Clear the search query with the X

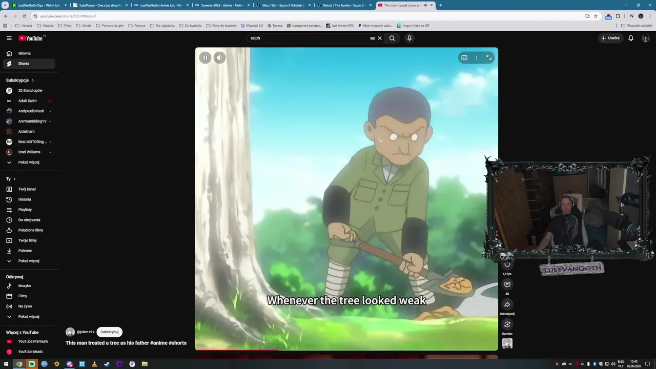(x=380, y=38)
